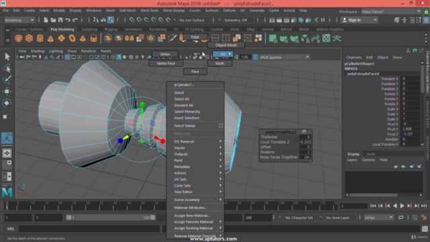
Task: Switch to the Anim layer tab
Action: 371,154
